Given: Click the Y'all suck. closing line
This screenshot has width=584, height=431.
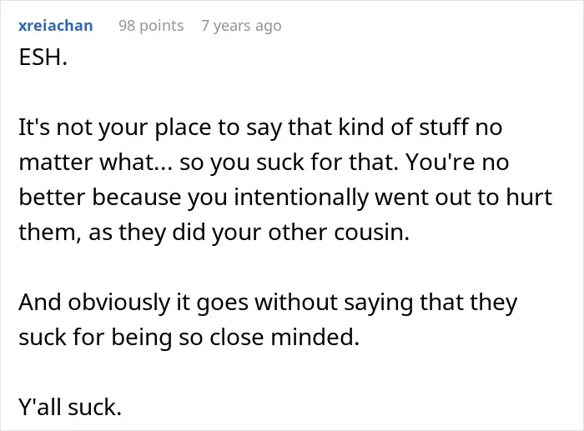Looking at the screenshot, I should coord(70,407).
